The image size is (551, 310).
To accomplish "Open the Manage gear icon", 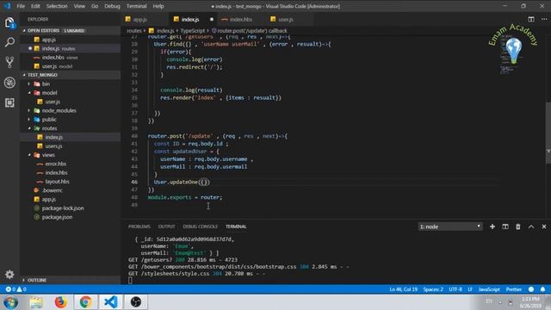I will (9, 274).
